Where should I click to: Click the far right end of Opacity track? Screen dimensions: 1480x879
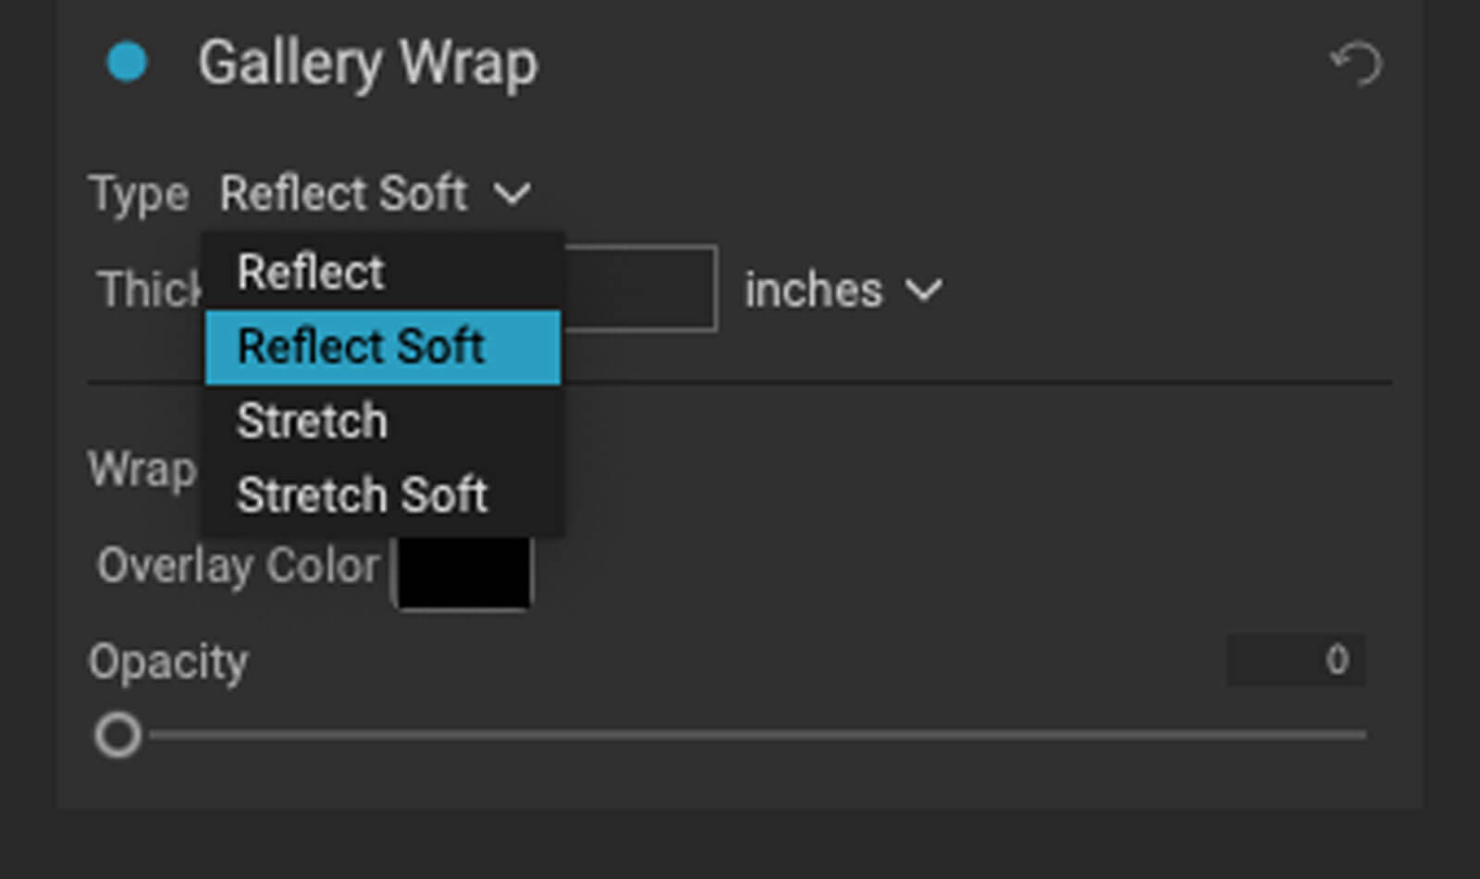click(1360, 736)
